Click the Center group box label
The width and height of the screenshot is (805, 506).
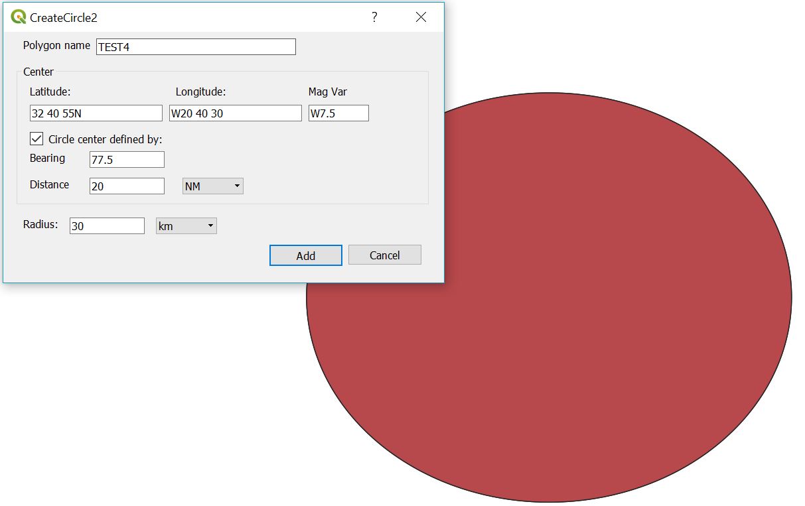coord(38,72)
